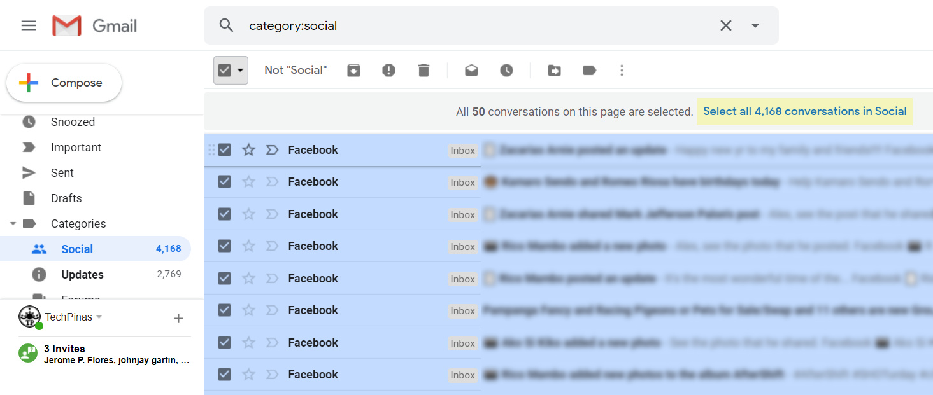Select the Social category
This screenshot has width=933, height=395.
click(x=96, y=249)
